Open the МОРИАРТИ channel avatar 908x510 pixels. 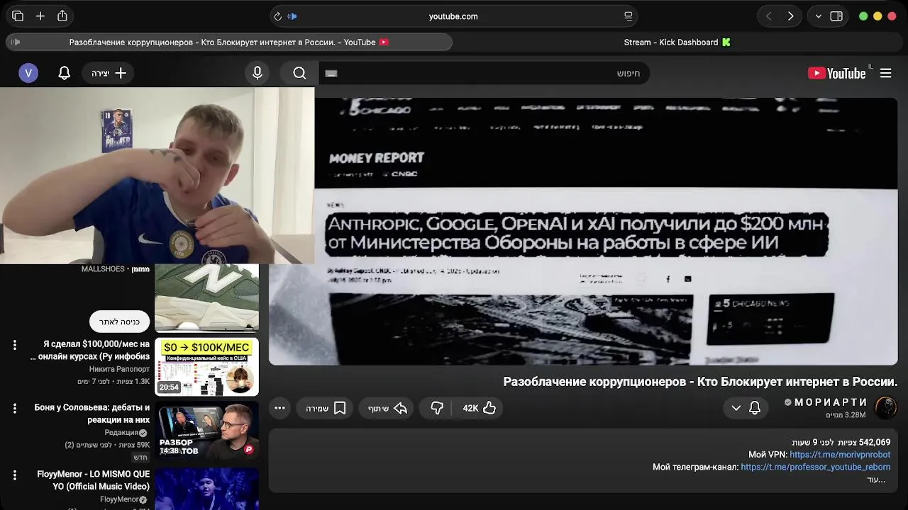[x=886, y=407]
